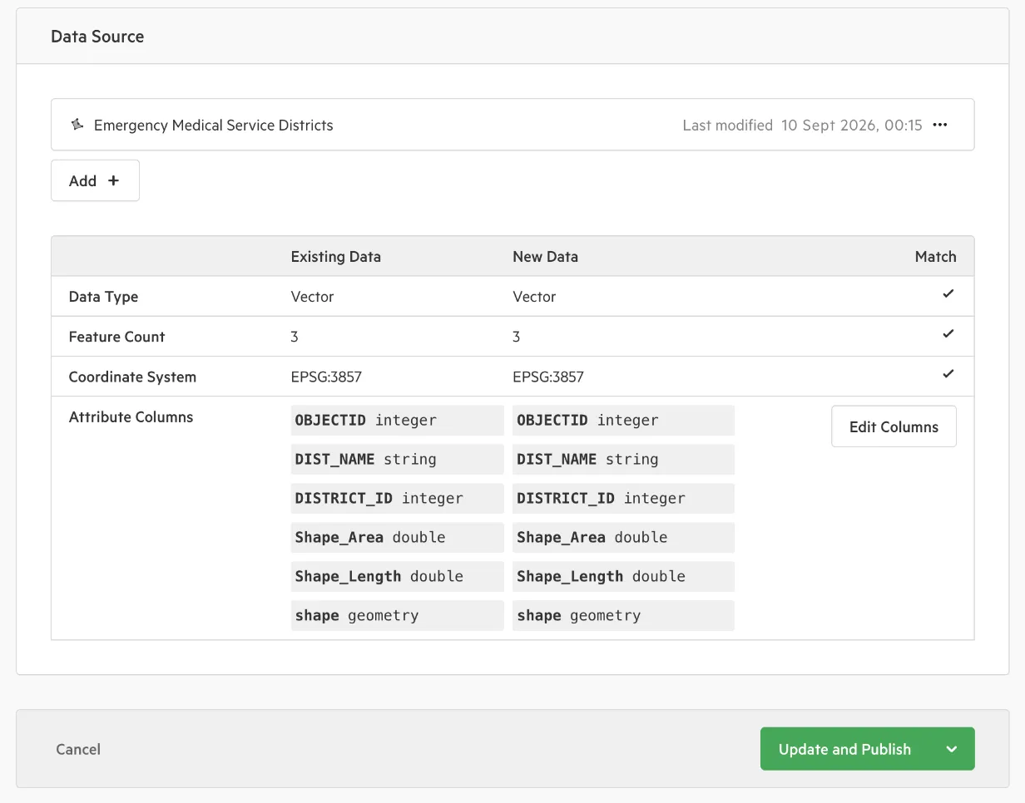Image resolution: width=1025 pixels, height=803 pixels.
Task: Open Edit Columns
Action: 894,426
